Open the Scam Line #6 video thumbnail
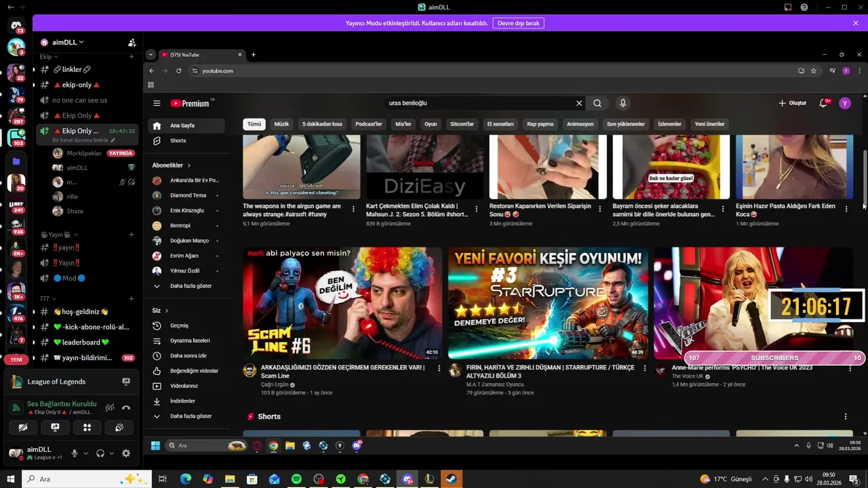Viewport: 868px width, 488px height. click(342, 303)
